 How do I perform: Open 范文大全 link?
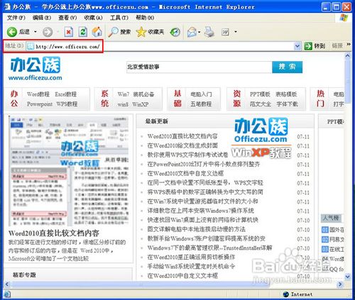pyautogui.click(x=261, y=104)
